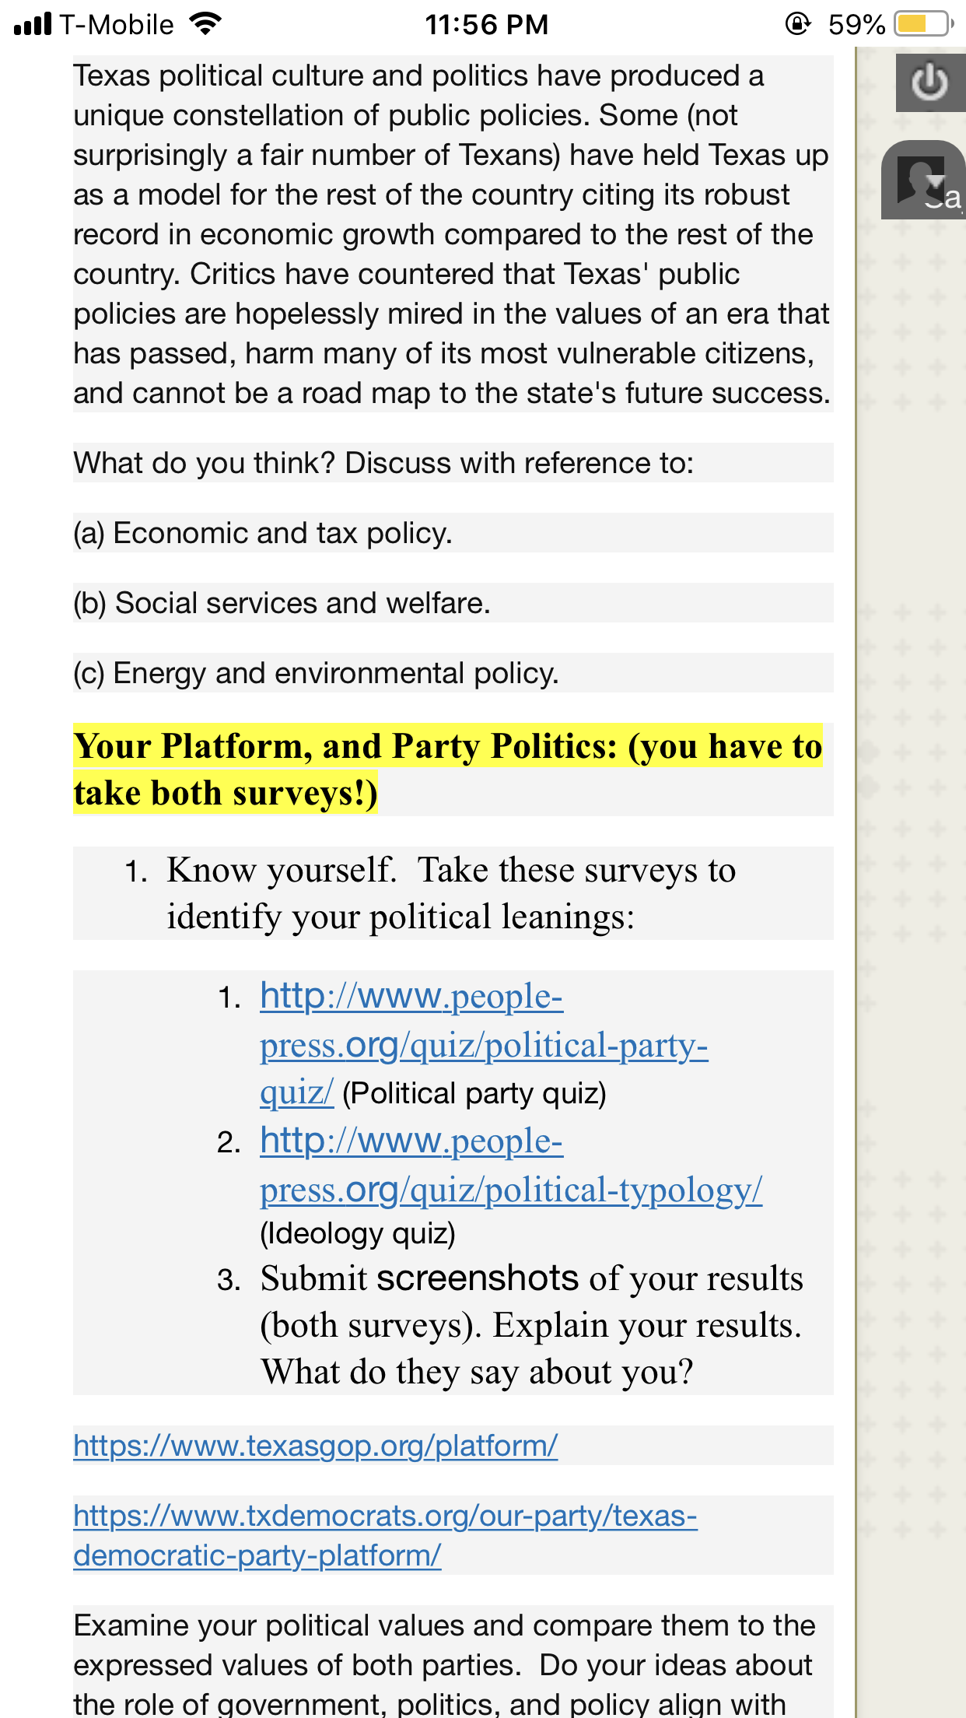The height and width of the screenshot is (1718, 966).
Task: Tap the battery indicator in status bar
Action: coord(924,24)
